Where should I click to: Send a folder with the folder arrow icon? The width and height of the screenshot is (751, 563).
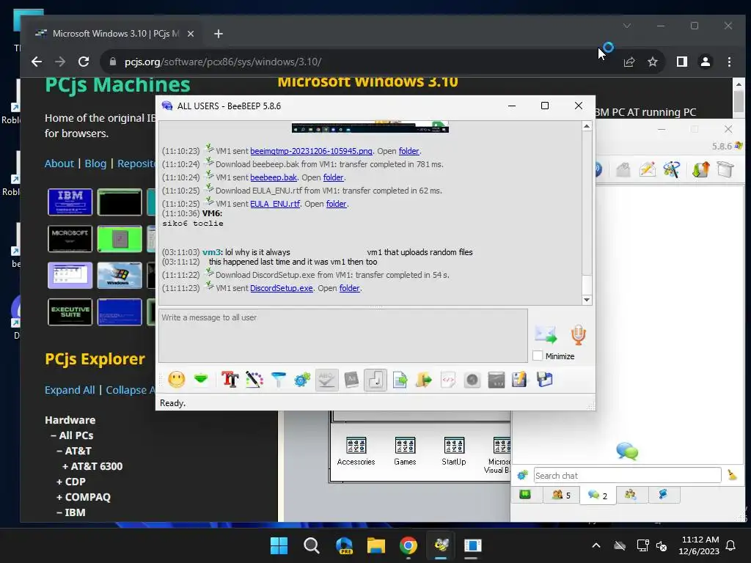pos(423,380)
